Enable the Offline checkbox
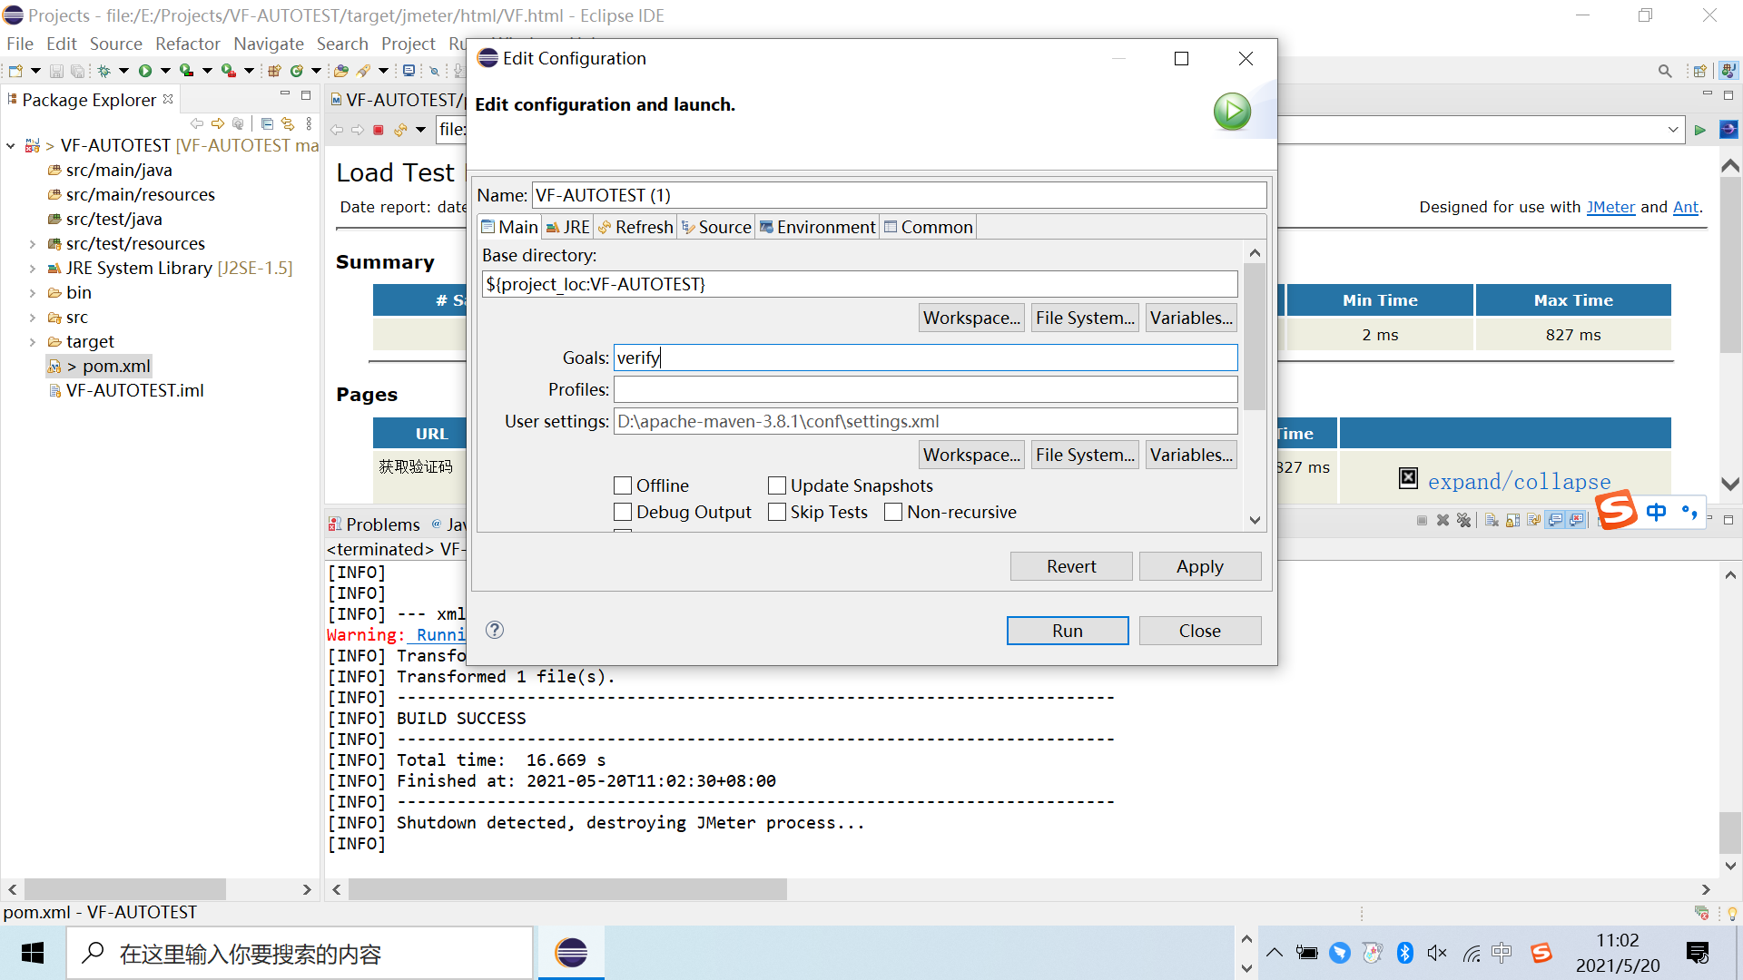 point(623,485)
